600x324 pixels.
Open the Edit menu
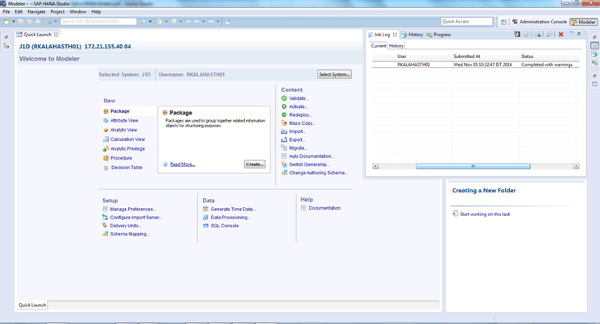coord(19,11)
